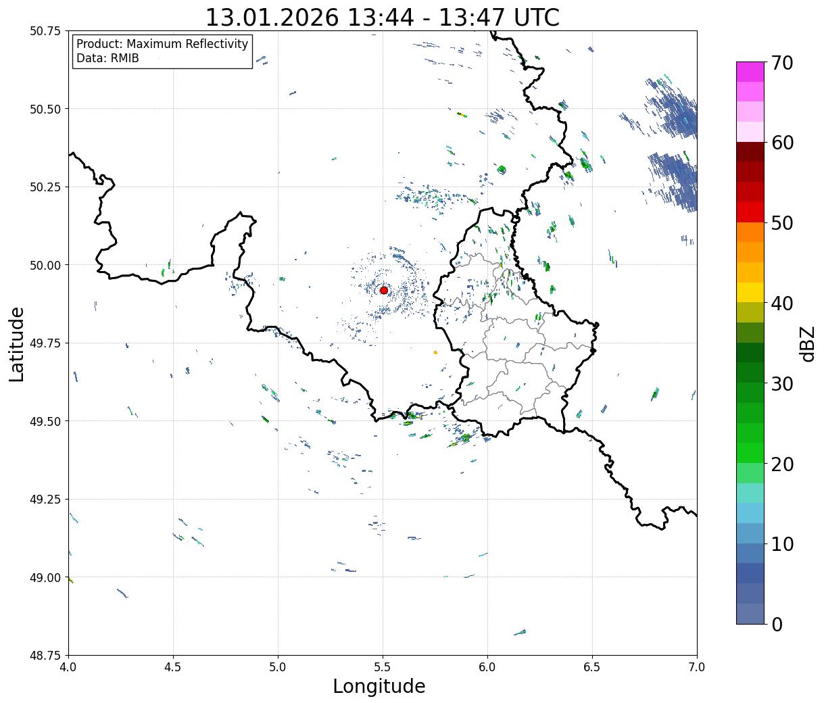Screen dimensions: 824x703
Task: Click the longitude tick label 5.5
Action: [383, 667]
